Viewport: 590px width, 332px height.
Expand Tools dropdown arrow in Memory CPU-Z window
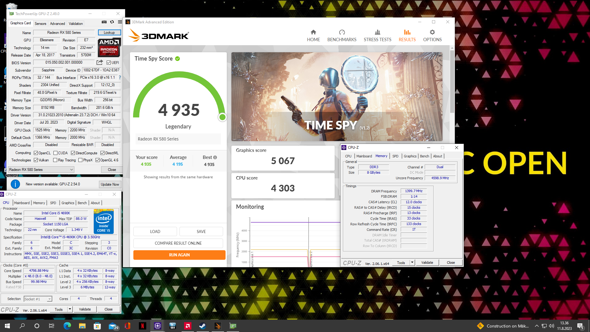(412, 263)
